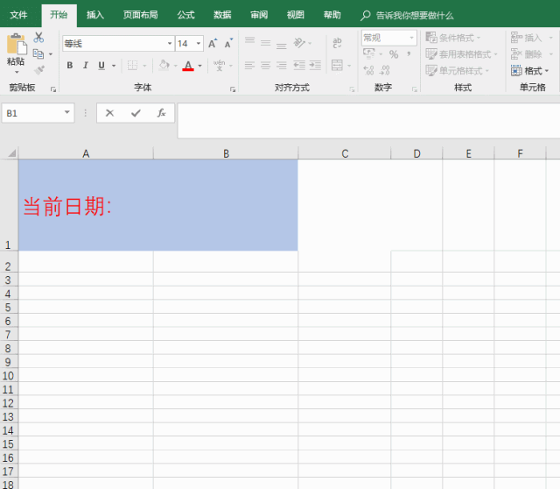Image resolution: width=560 pixels, height=489 pixels.
Task: Click the Cancel X in formula bar
Action: [109, 113]
